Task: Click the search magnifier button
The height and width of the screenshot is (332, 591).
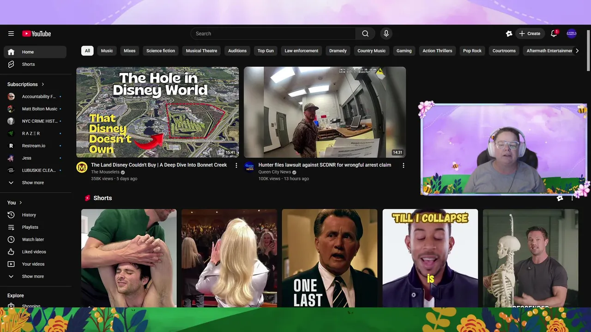Action: [365, 34]
